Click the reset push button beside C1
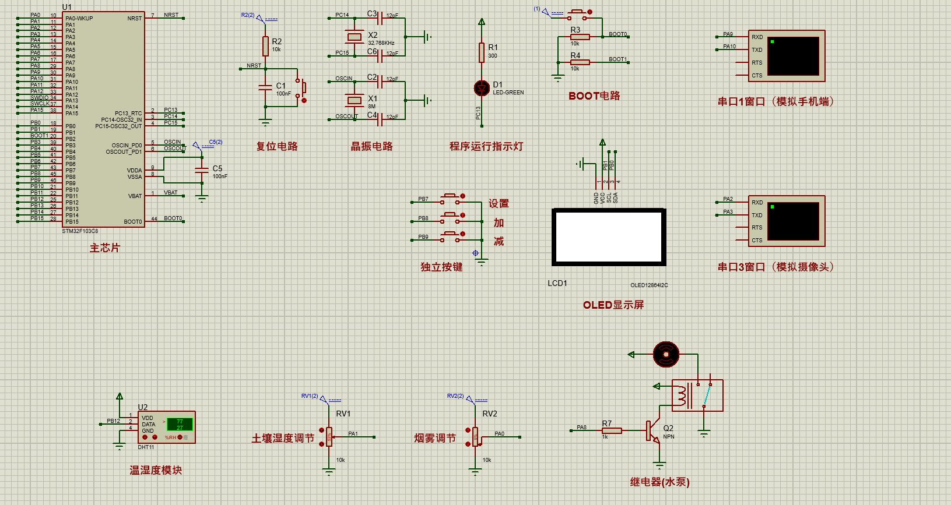The height and width of the screenshot is (505, 951). [x=302, y=88]
